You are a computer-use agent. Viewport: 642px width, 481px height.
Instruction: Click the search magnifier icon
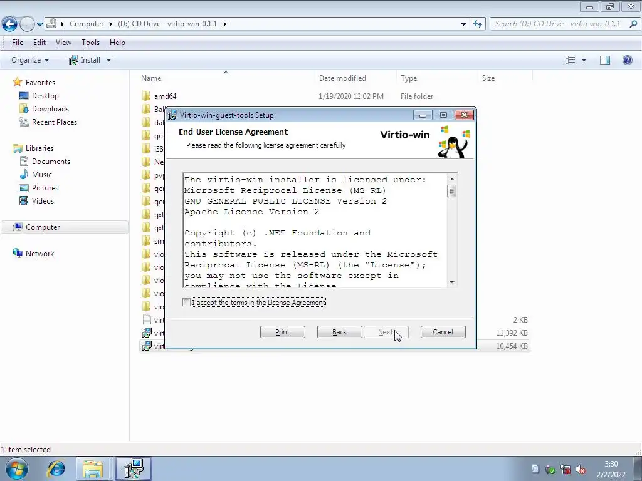(x=633, y=24)
